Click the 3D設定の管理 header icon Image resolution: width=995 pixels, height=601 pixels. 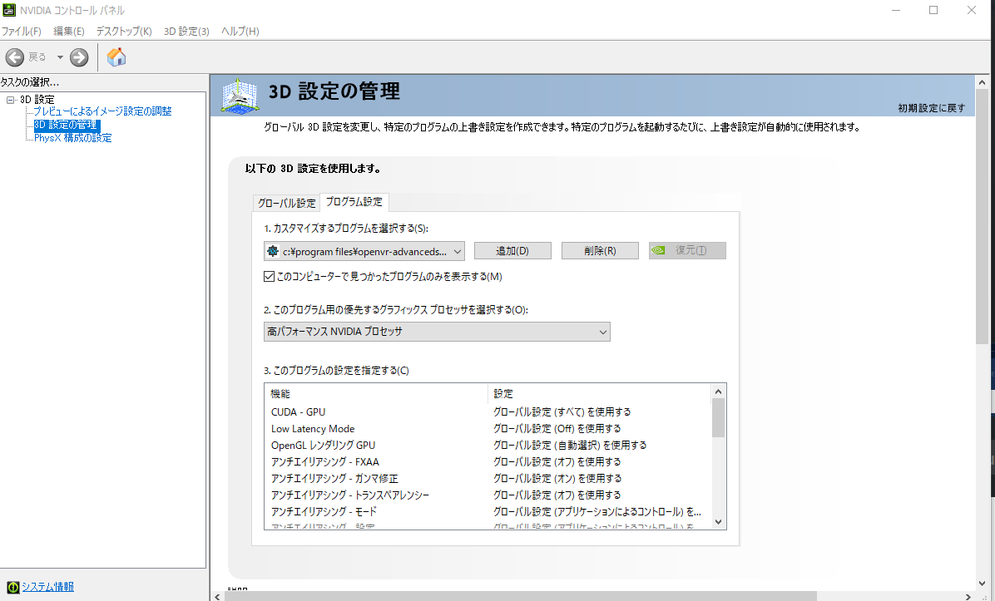tap(240, 96)
